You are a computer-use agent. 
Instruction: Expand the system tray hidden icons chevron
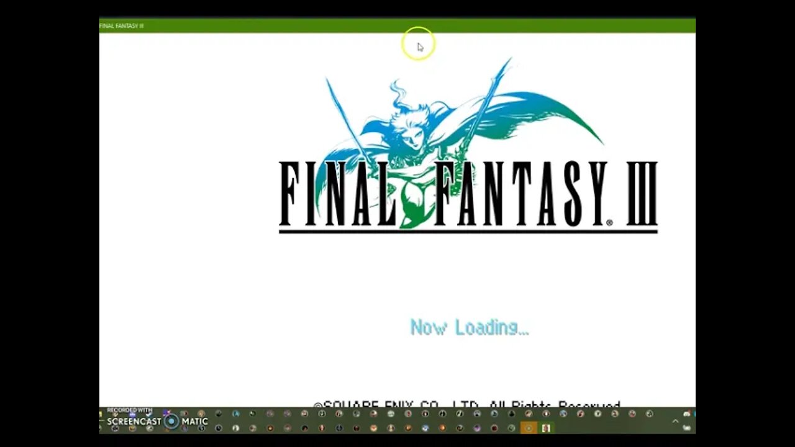[x=675, y=422]
